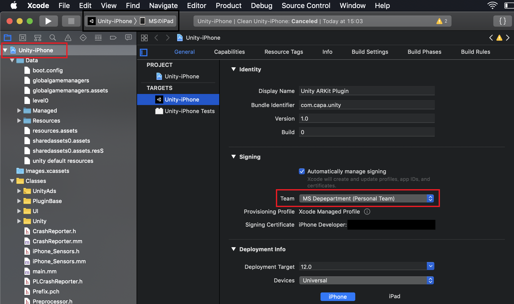Expand the UnityAds folder
Screen dimensions: 514x304
19,191
